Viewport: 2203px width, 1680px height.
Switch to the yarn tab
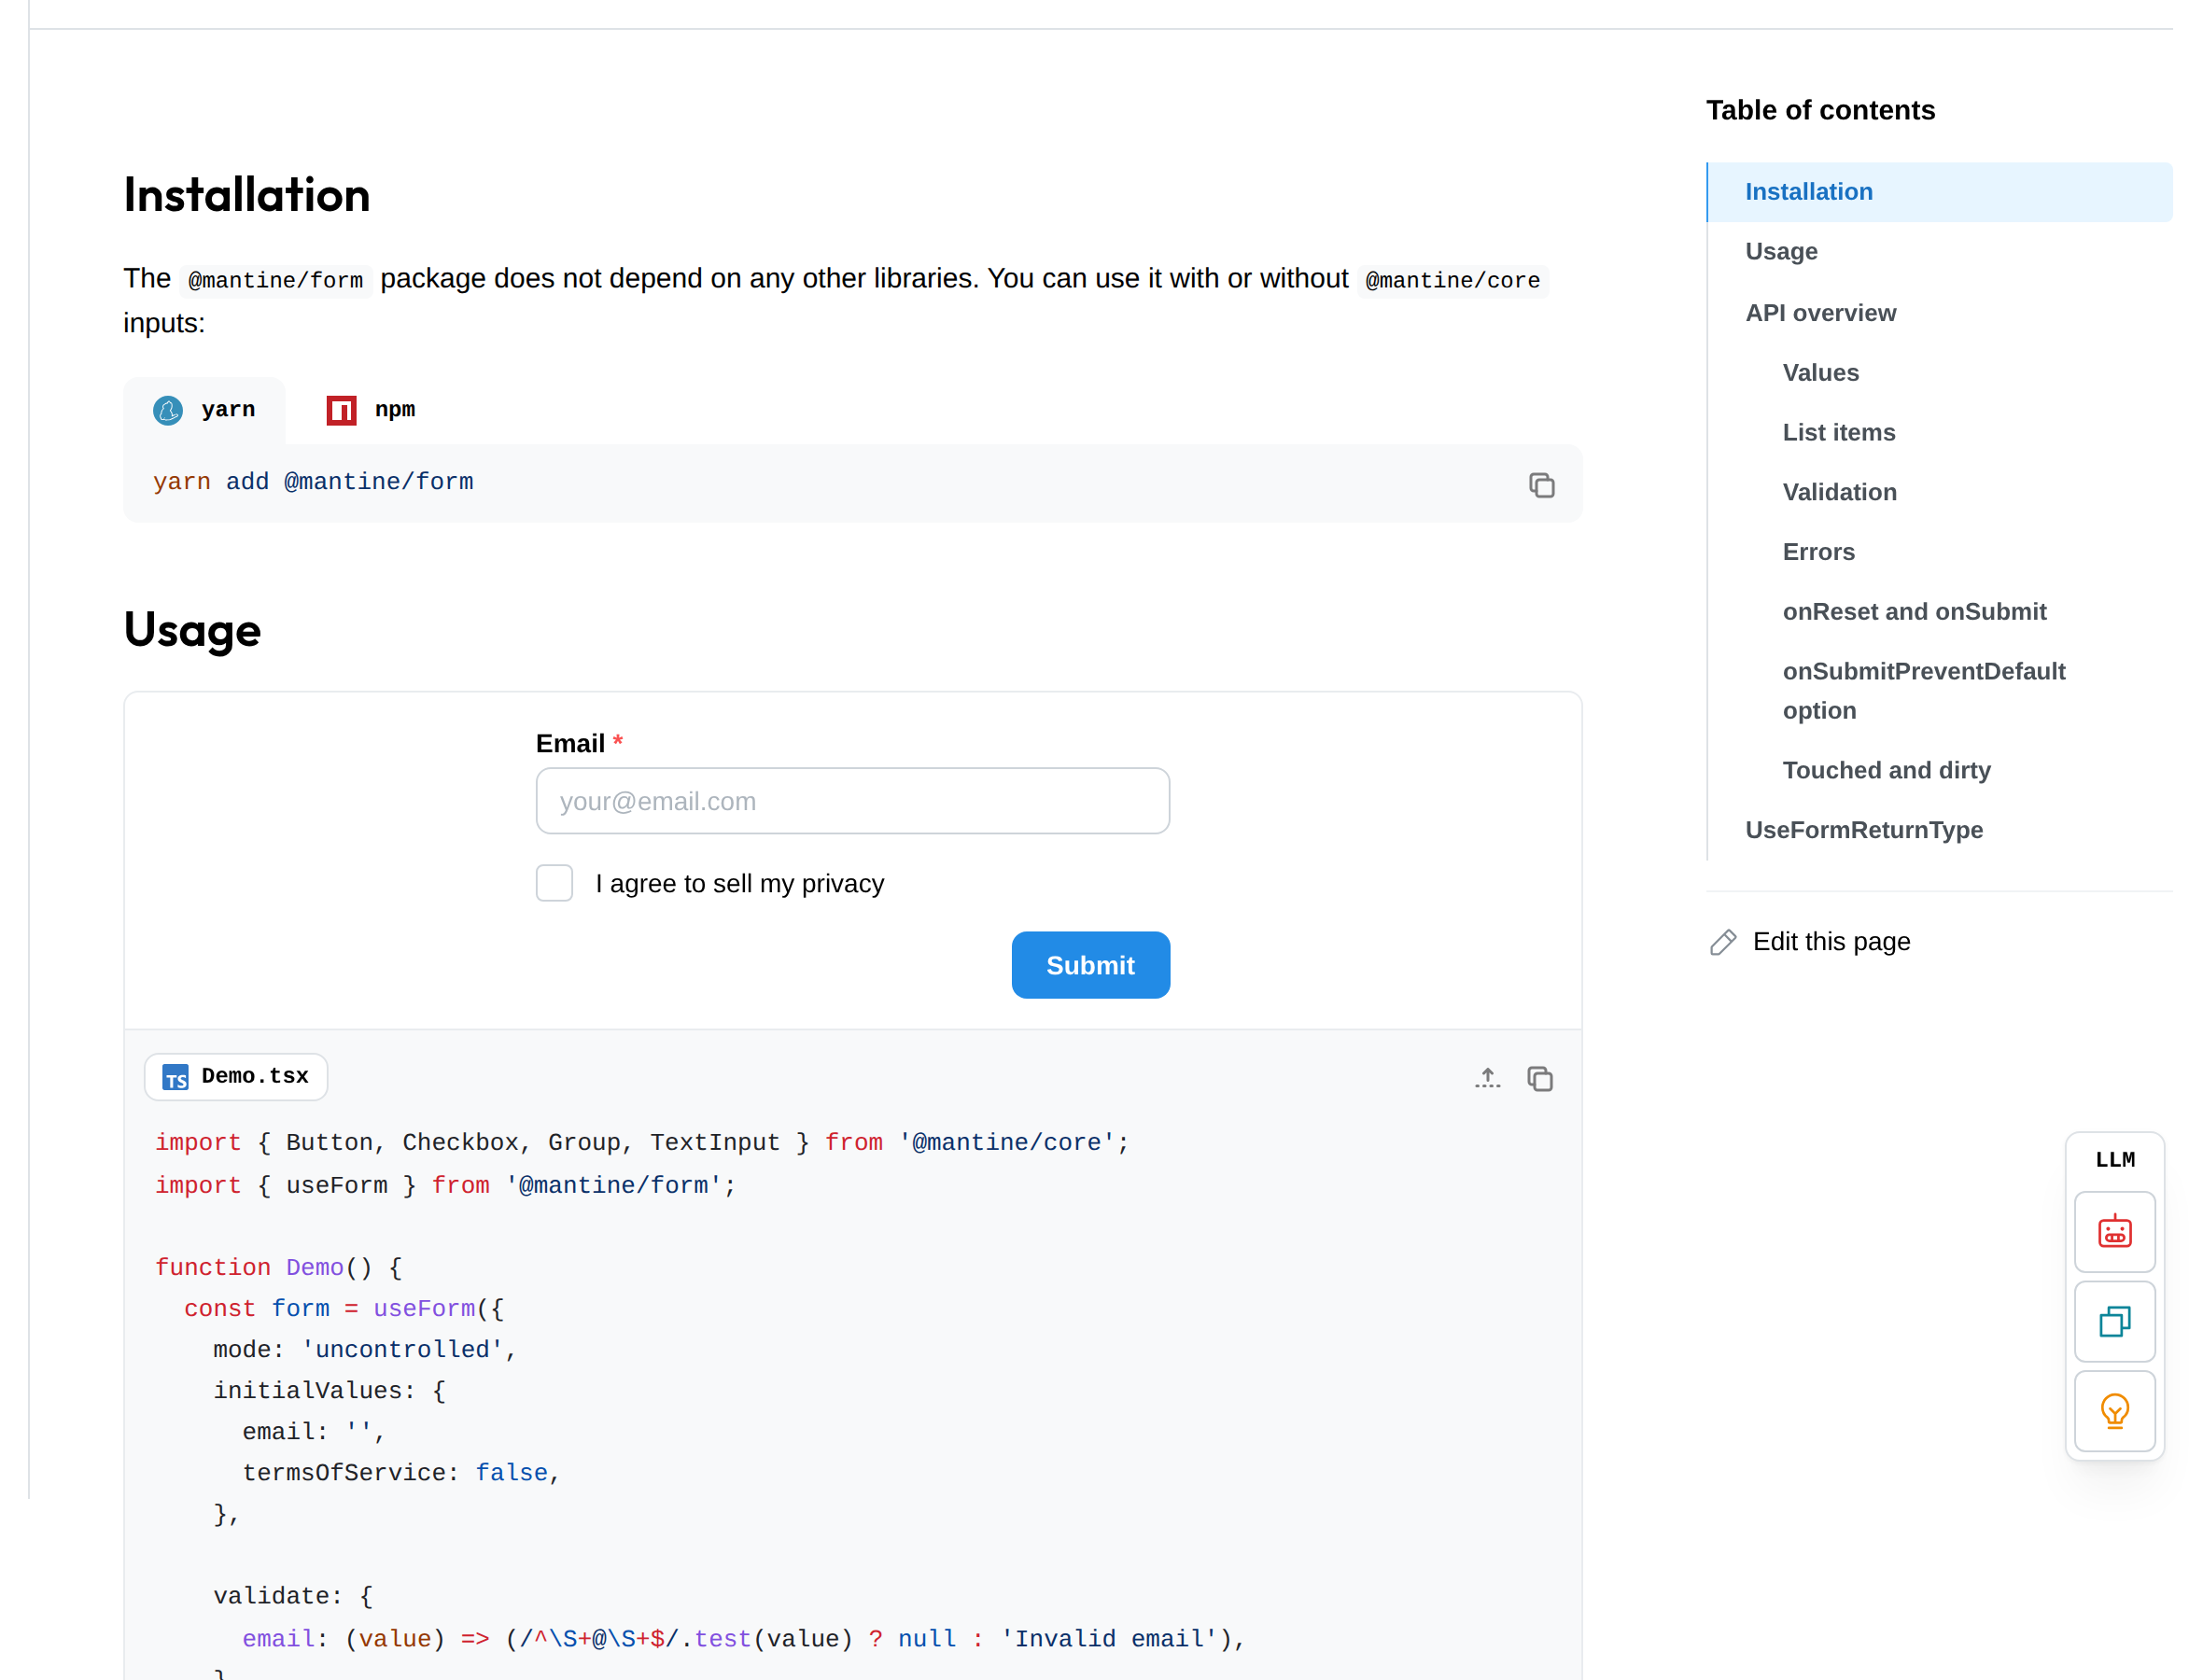click(x=204, y=410)
